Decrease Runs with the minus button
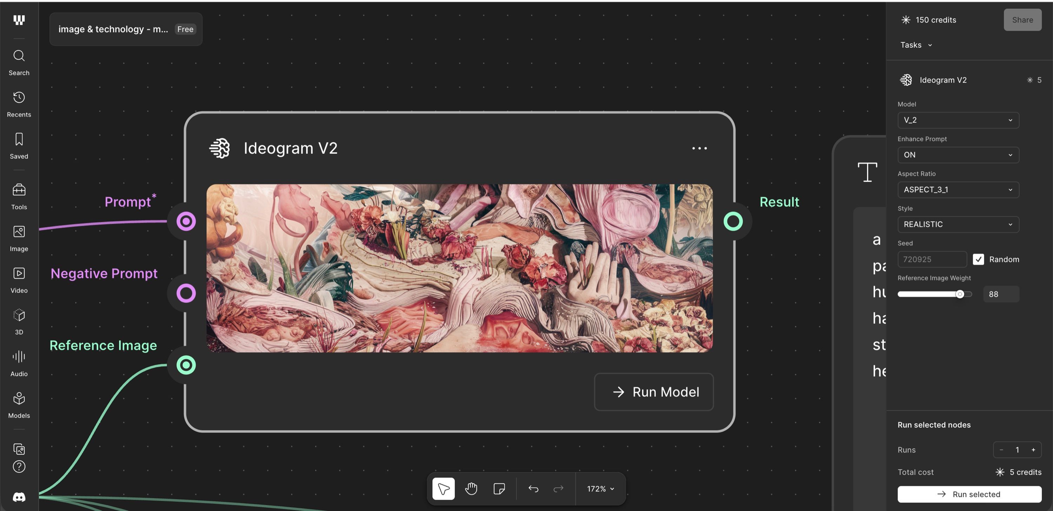Viewport: 1053px width, 511px height. coord(1001,450)
